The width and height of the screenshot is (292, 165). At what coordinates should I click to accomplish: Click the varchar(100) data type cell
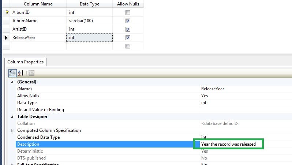point(89,21)
